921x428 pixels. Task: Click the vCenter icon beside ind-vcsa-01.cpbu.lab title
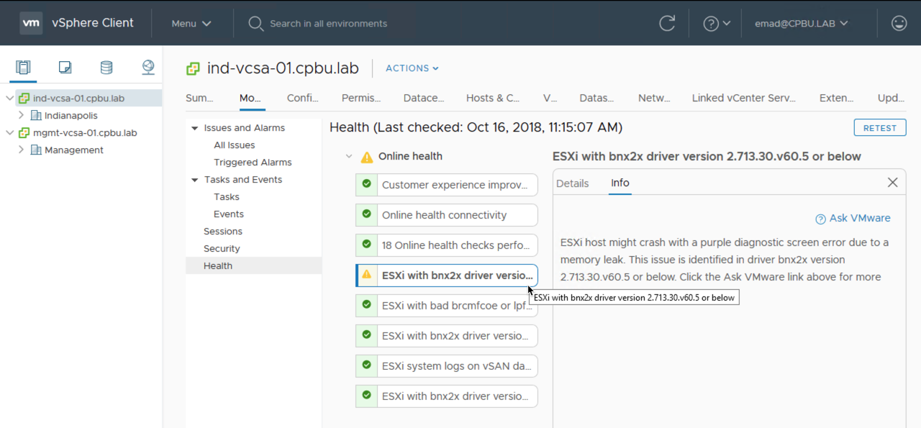click(x=193, y=68)
